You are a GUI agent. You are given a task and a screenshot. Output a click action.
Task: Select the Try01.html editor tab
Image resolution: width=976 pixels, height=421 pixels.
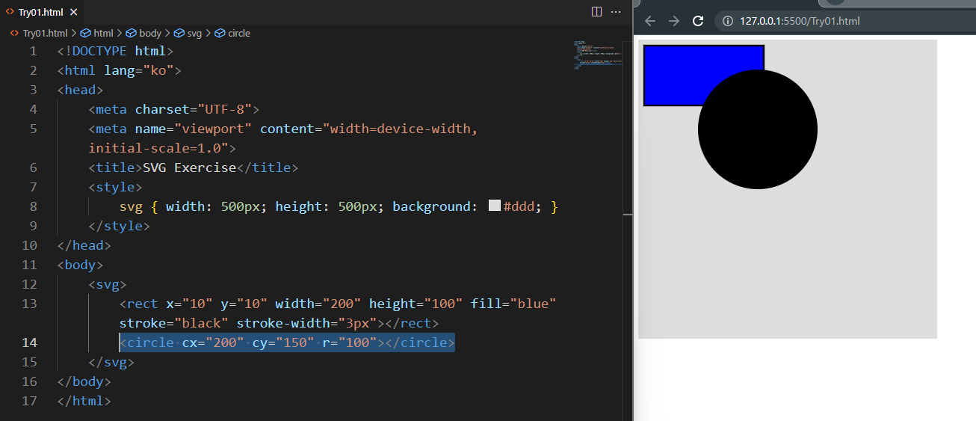coord(41,11)
